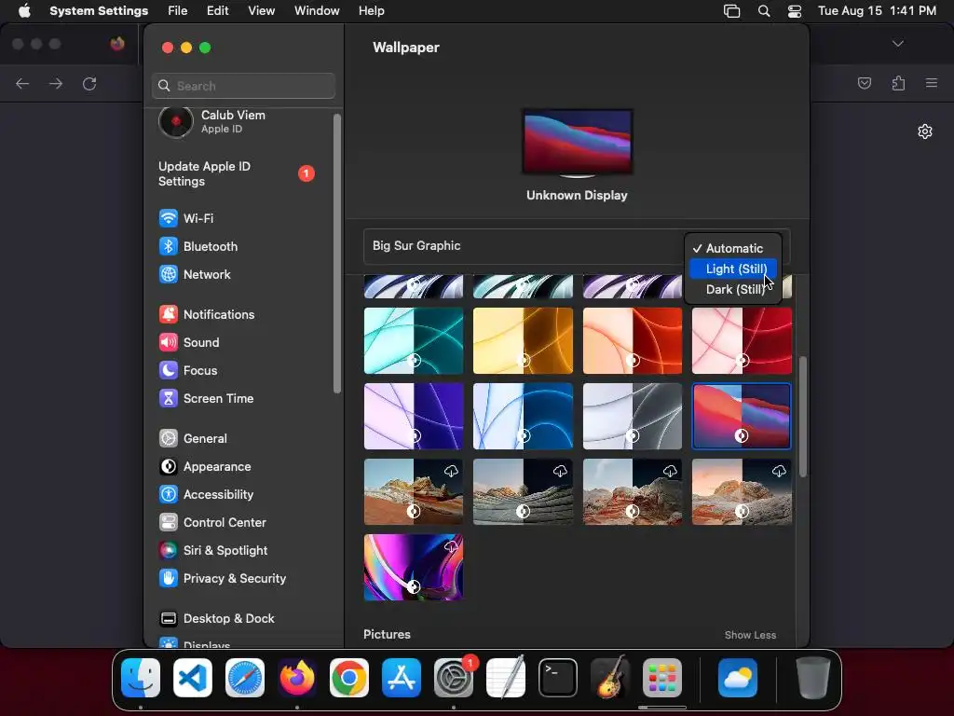Screen dimensions: 954x716
Task: Open Firefox from the Dock
Action: 297,678
